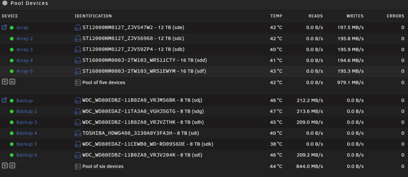
Task: Click the disk icon beside ST16000NM000J-2TW103_WRS1EWYM
Action: click(78, 71)
